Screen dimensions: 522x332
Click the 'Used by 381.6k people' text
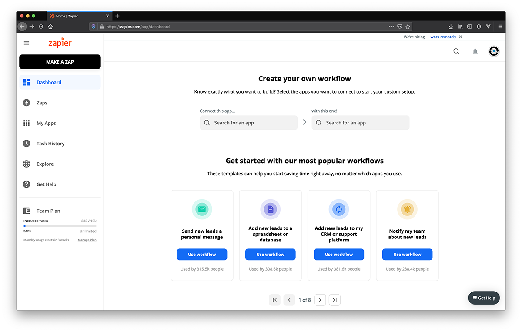point(339,269)
